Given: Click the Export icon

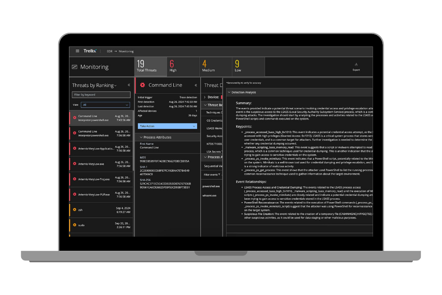Looking at the screenshot, I should (356, 65).
